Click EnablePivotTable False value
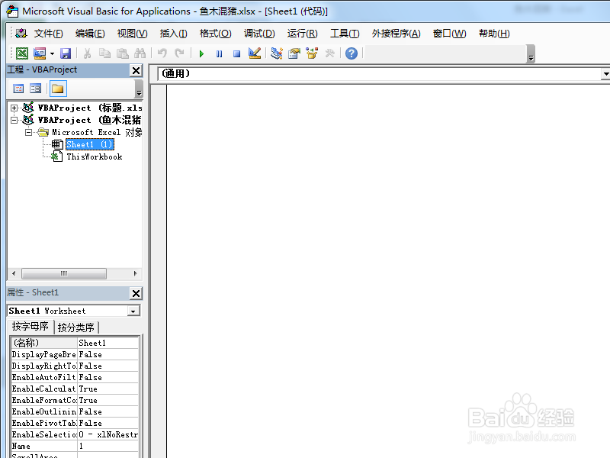 108,423
